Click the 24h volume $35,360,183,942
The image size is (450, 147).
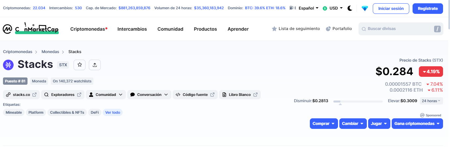pos(209,8)
